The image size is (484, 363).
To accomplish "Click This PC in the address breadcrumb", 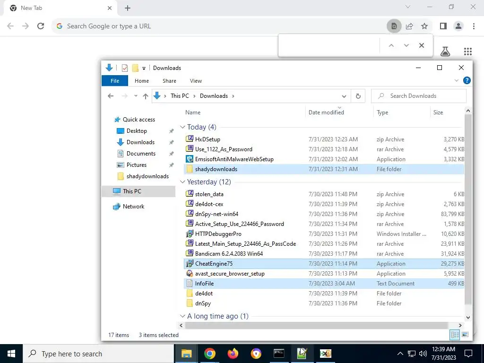I will tap(180, 96).
